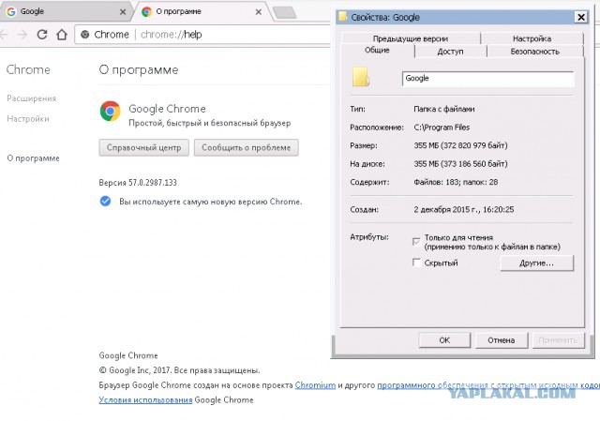Select "О программе" in the Chrome sidebar

pos(34,158)
